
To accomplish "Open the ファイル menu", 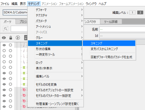I will [5, 4].
